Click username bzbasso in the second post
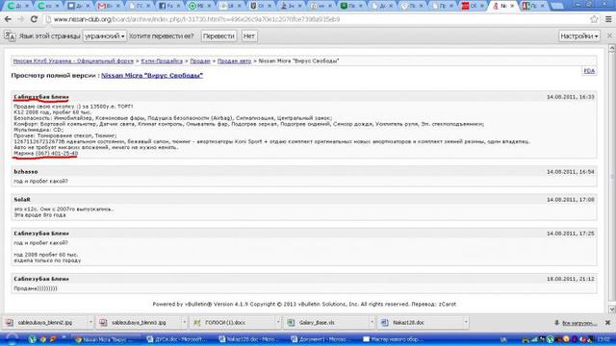The image size is (616, 346). [x=26, y=172]
